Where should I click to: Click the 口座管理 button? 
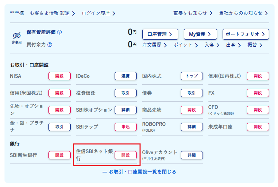[x=160, y=34]
